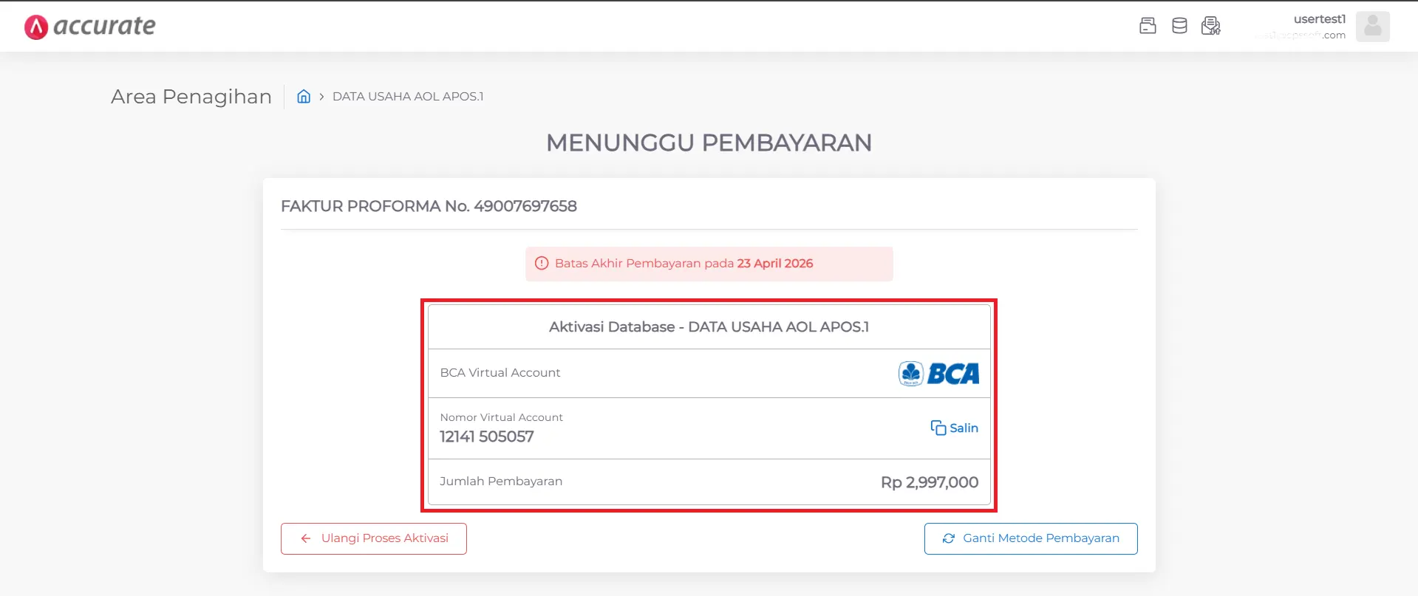Click the Ganti Metode Pembayaran button
Image resolution: width=1418 pixels, height=596 pixels.
tap(1031, 538)
